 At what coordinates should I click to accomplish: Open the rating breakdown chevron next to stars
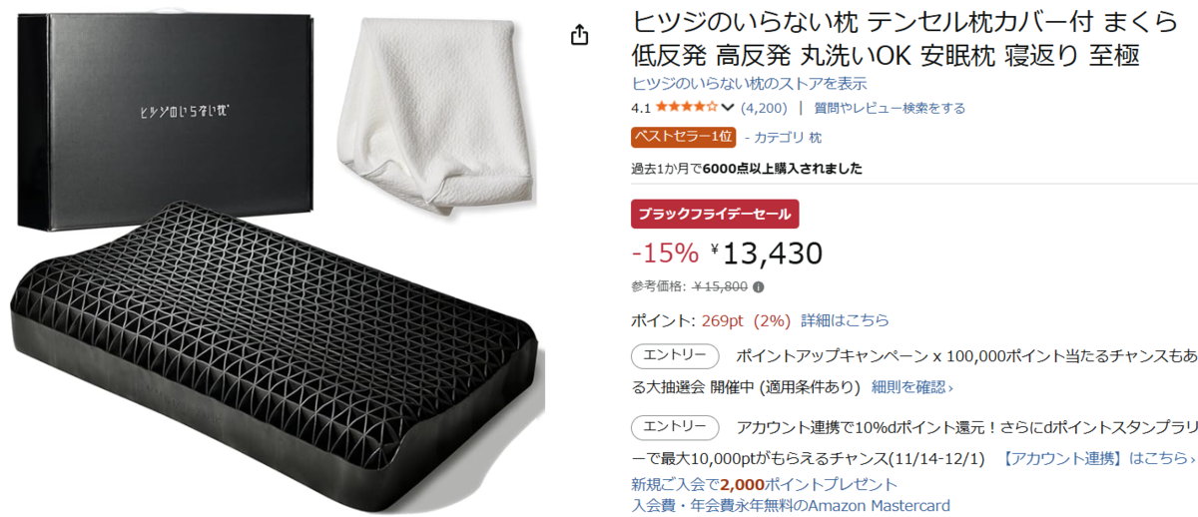click(728, 108)
